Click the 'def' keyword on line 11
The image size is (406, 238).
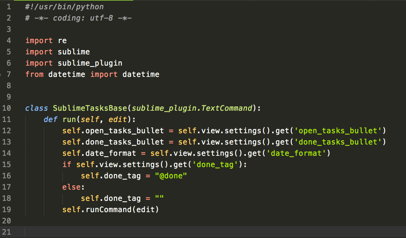[50, 119]
